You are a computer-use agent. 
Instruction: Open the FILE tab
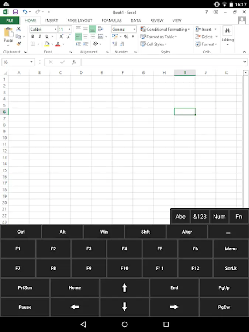[x=10, y=21]
